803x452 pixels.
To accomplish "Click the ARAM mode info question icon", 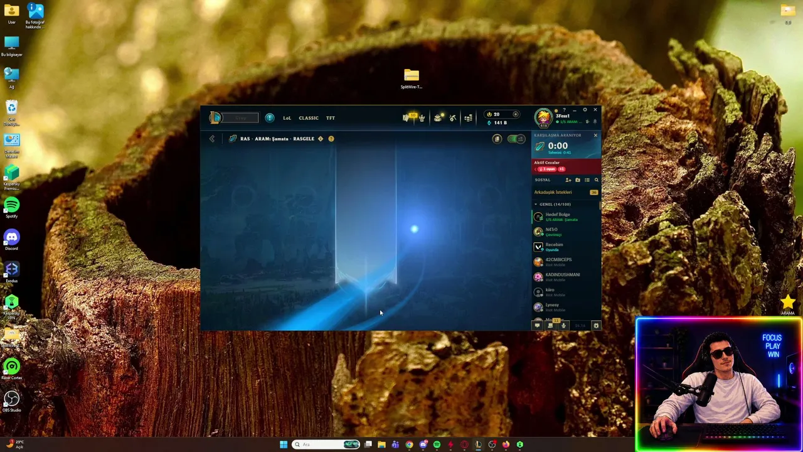I will [331, 139].
